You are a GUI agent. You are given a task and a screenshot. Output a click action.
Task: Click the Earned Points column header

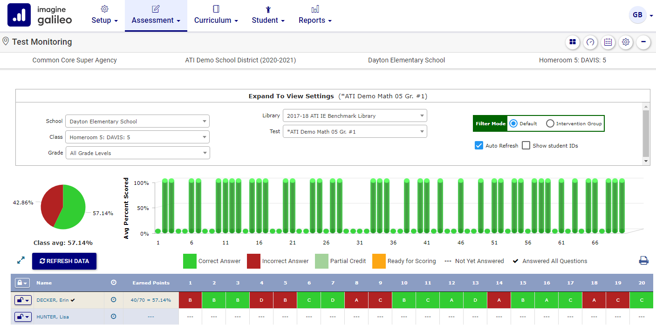(151, 283)
